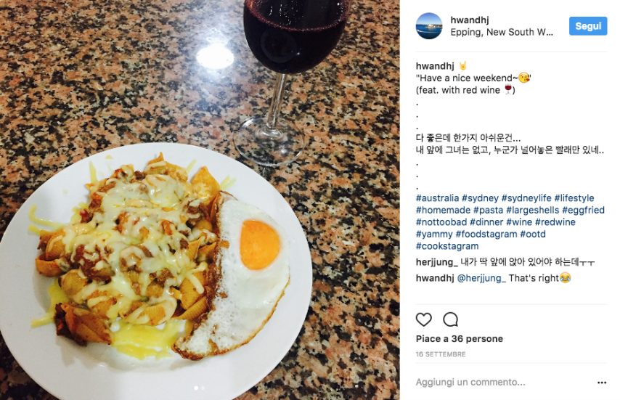Viewport: 620px width, 400px height.
Task: View the Piace a 36 persone likes list
Action: click(459, 339)
